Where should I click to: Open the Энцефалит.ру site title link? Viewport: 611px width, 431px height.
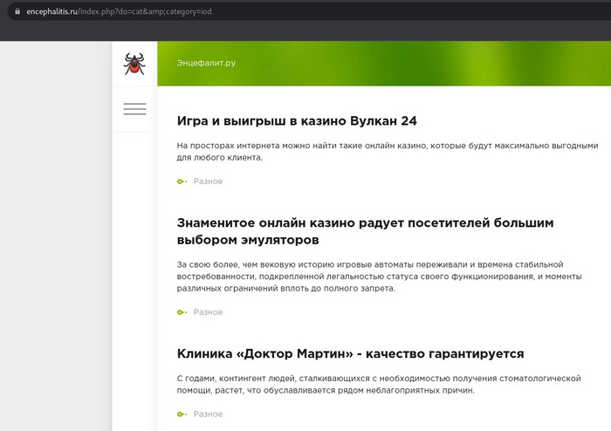click(x=206, y=63)
